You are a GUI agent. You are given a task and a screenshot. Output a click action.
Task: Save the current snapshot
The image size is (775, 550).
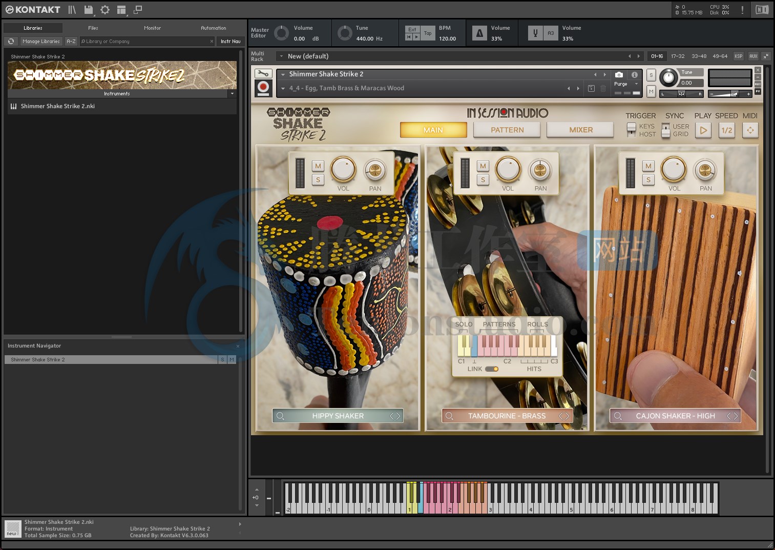coord(591,88)
